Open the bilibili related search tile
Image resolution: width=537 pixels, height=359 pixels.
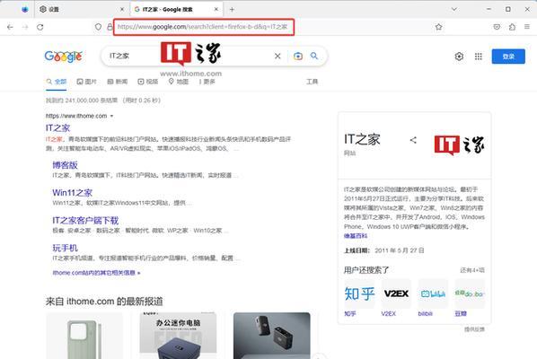[433, 298]
